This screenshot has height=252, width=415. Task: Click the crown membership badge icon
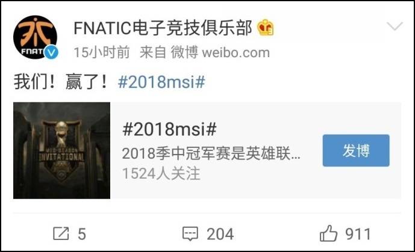(266, 28)
